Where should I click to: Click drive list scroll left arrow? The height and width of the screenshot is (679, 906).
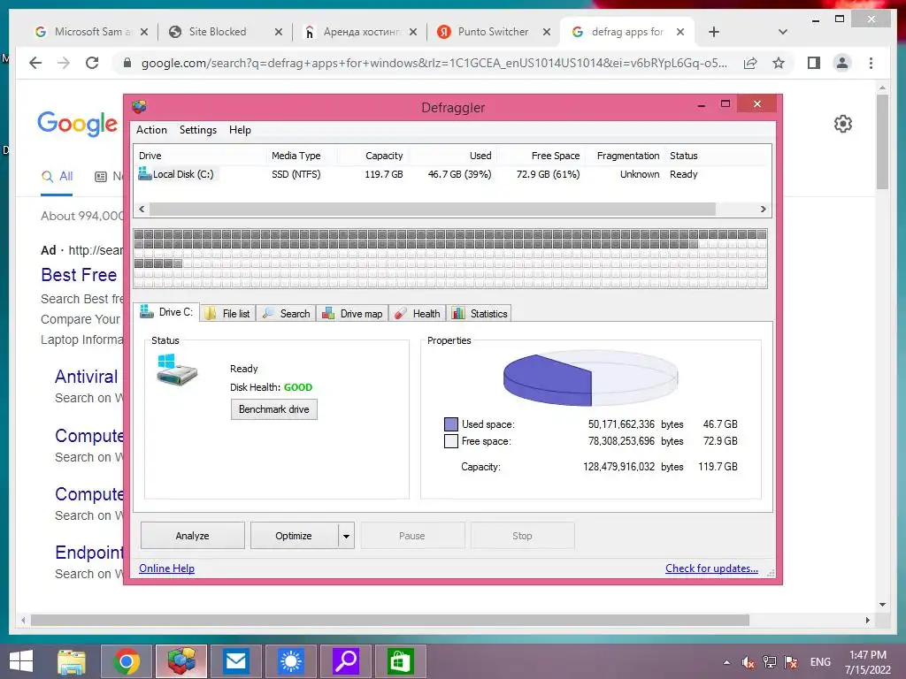click(142, 209)
